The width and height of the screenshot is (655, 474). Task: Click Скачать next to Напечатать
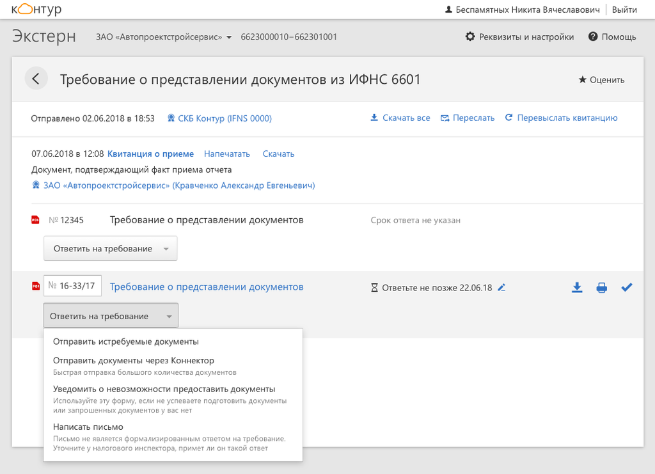tap(278, 154)
